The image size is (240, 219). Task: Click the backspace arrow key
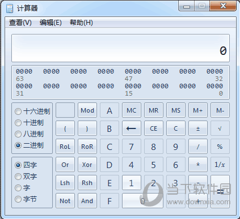132,128
